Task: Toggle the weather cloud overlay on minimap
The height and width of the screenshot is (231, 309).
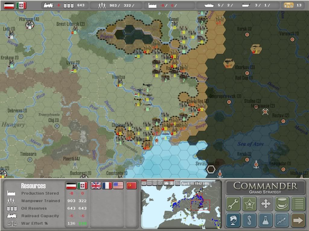Action: (144, 183)
